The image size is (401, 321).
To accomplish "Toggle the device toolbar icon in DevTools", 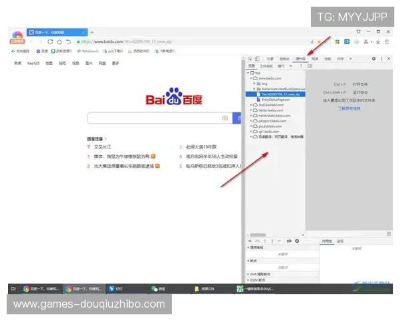I will click(257, 59).
